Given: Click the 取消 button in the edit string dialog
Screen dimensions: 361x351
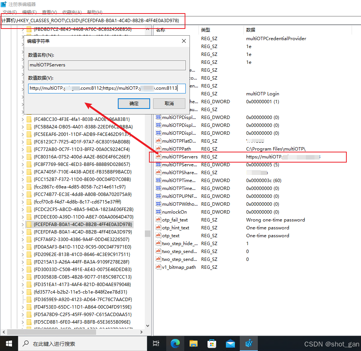Looking at the screenshot, I should click(169, 104).
